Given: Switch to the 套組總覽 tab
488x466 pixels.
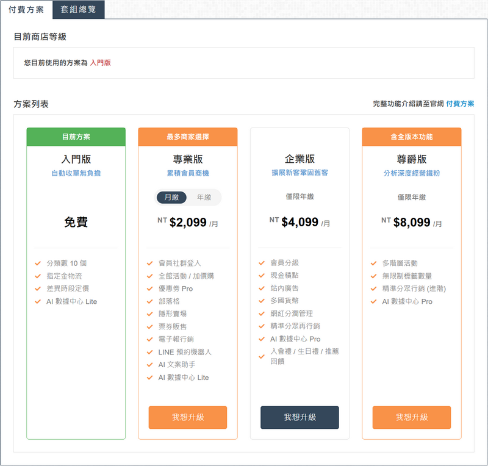Looking at the screenshot, I should pos(79,10).
